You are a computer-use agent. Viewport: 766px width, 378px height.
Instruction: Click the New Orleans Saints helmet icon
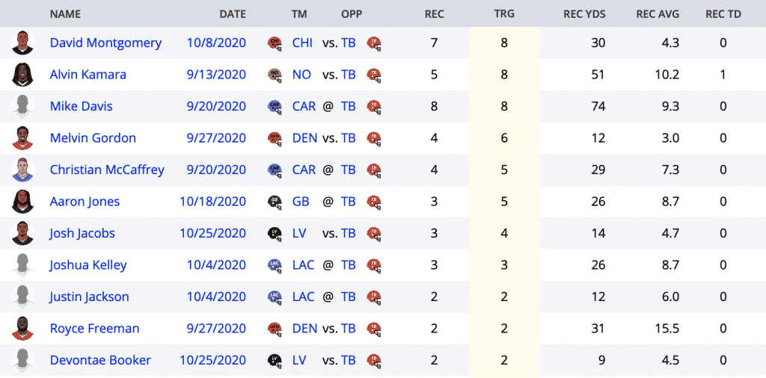click(x=275, y=75)
